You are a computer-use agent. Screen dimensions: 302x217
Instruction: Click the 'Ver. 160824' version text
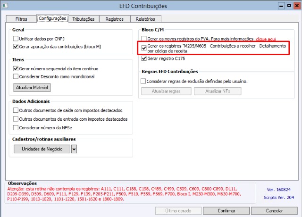[279, 190]
